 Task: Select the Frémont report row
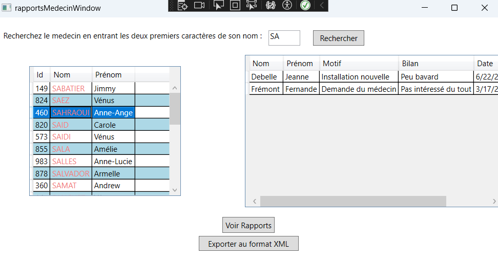(374, 89)
